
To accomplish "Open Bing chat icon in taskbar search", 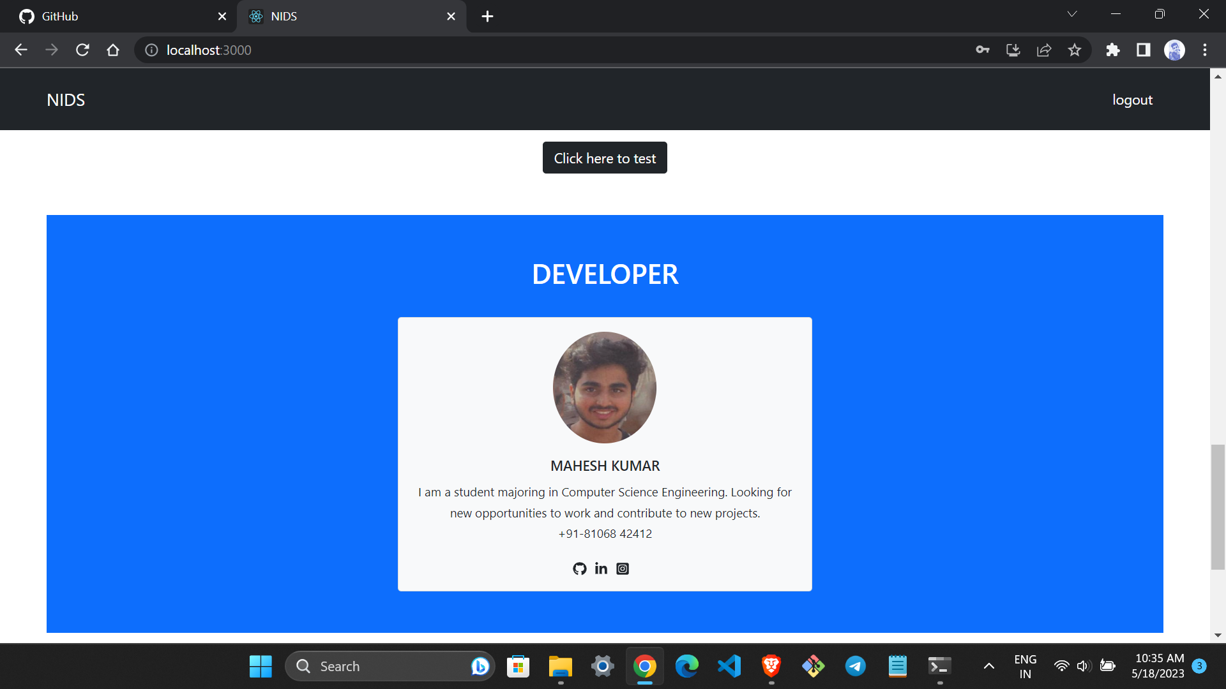I will [x=480, y=666].
